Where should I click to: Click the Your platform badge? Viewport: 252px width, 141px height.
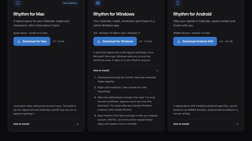(70, 3)
